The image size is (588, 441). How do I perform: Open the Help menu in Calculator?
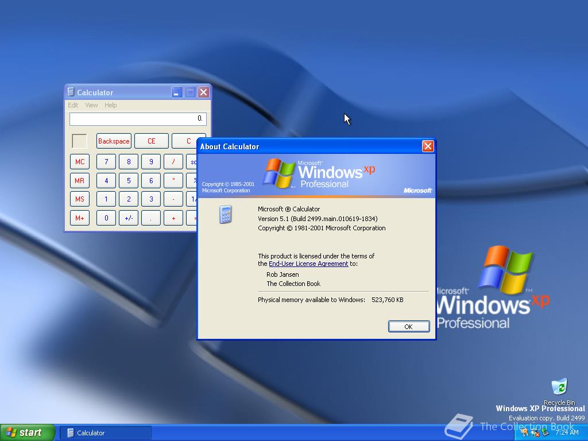coord(111,106)
